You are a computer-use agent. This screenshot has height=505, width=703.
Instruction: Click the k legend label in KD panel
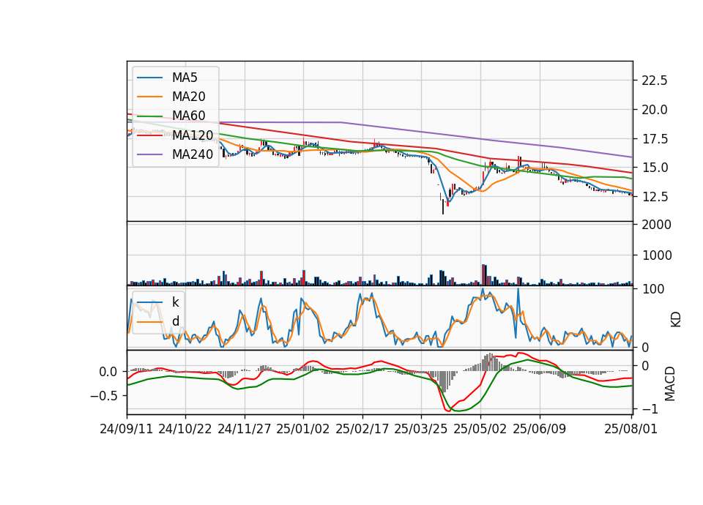click(x=175, y=302)
